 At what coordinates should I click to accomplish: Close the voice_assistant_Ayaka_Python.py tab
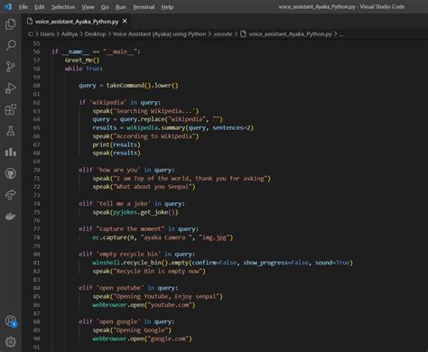125,22
